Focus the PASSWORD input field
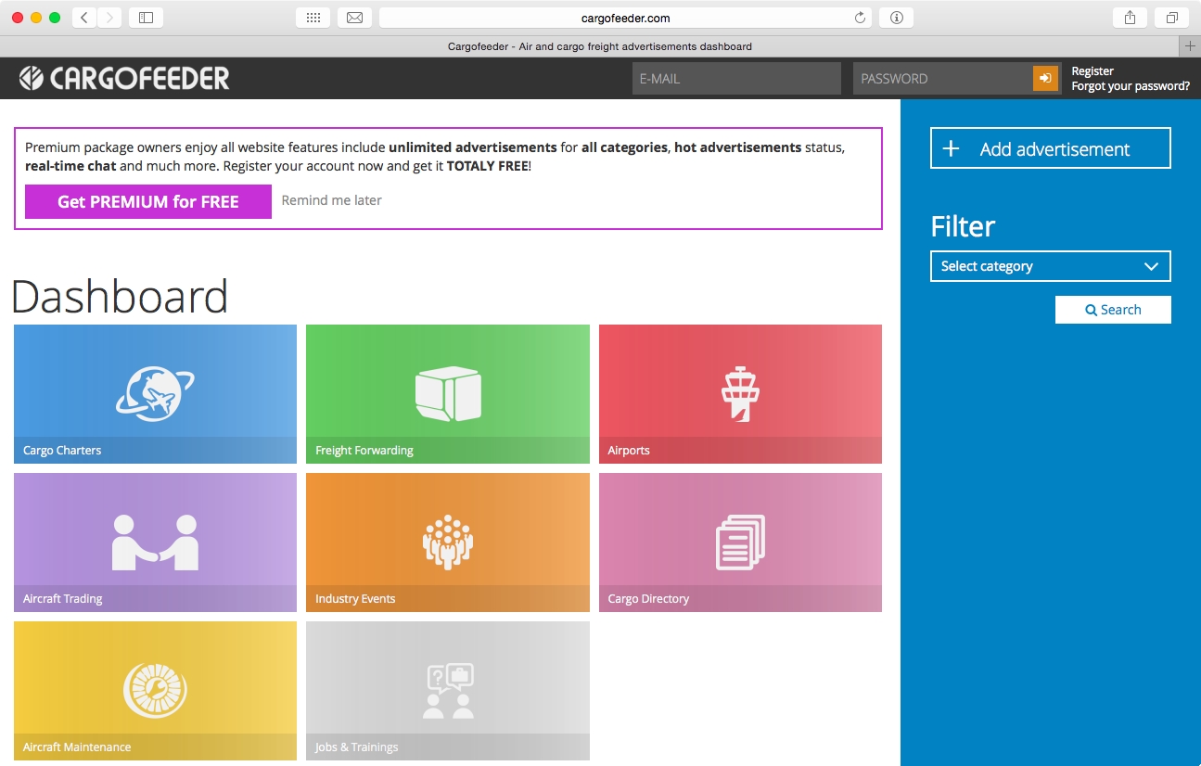The image size is (1201, 766). tap(943, 79)
